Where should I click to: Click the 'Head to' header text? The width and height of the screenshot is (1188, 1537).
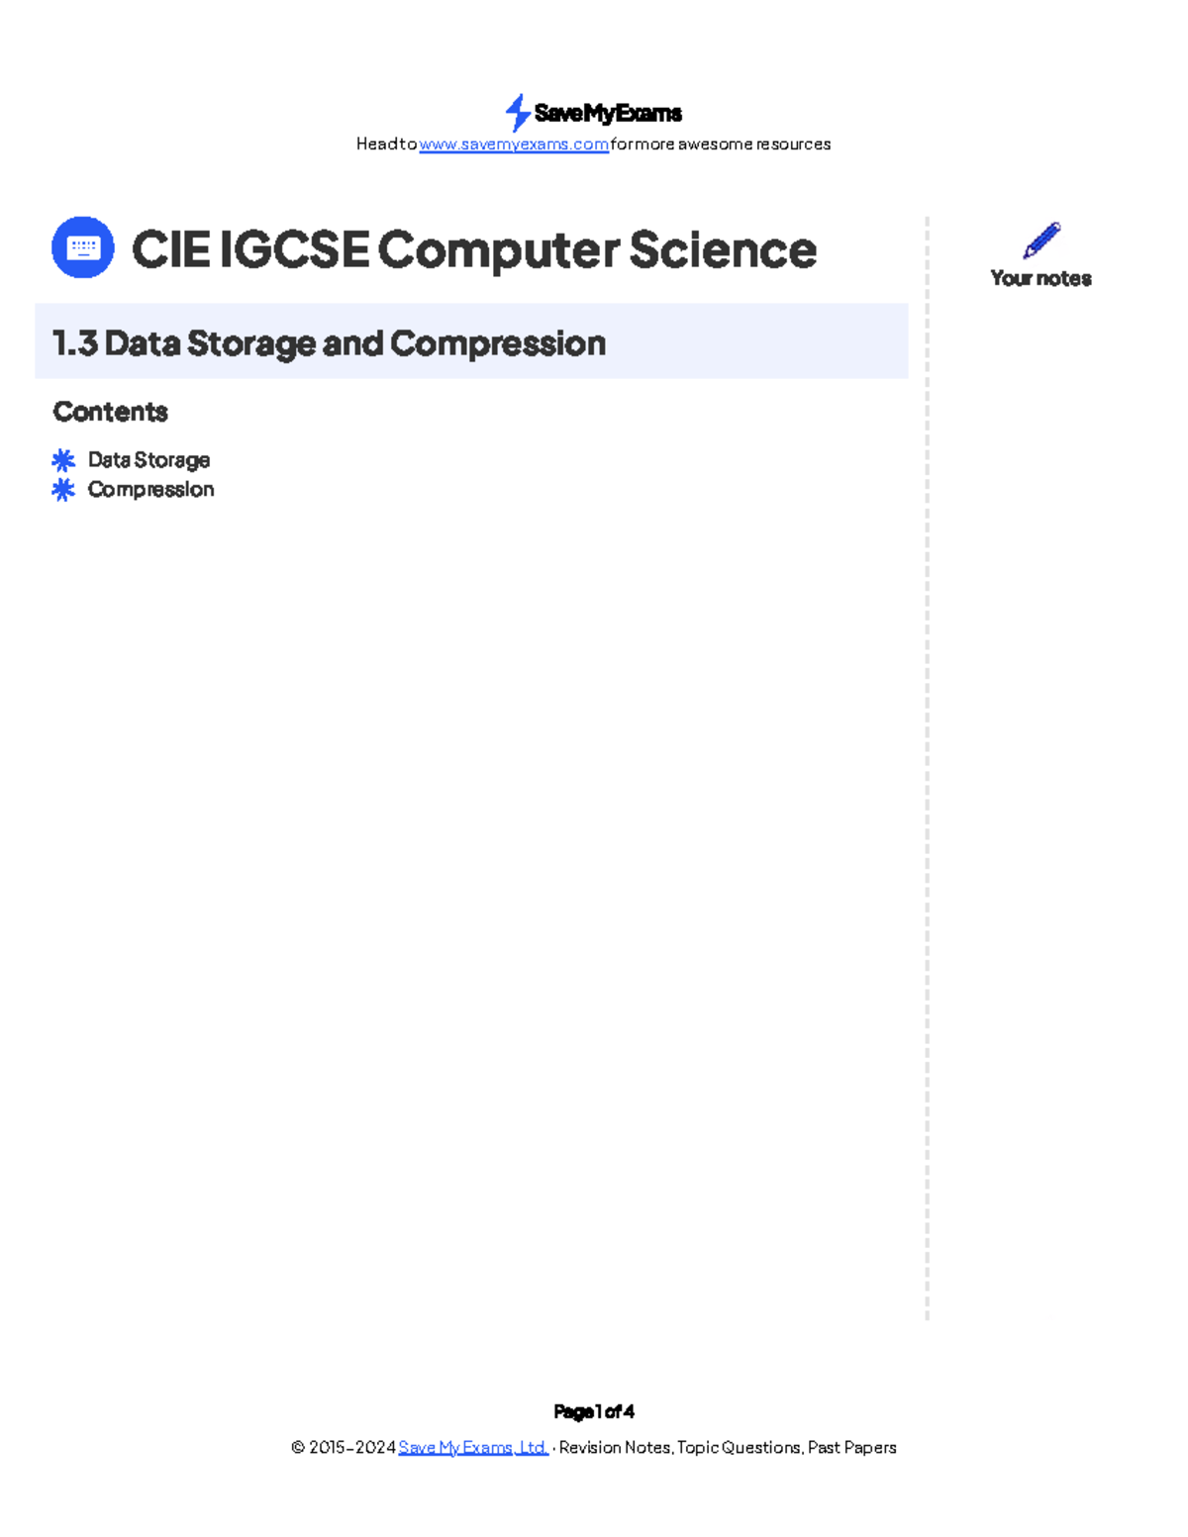(387, 144)
